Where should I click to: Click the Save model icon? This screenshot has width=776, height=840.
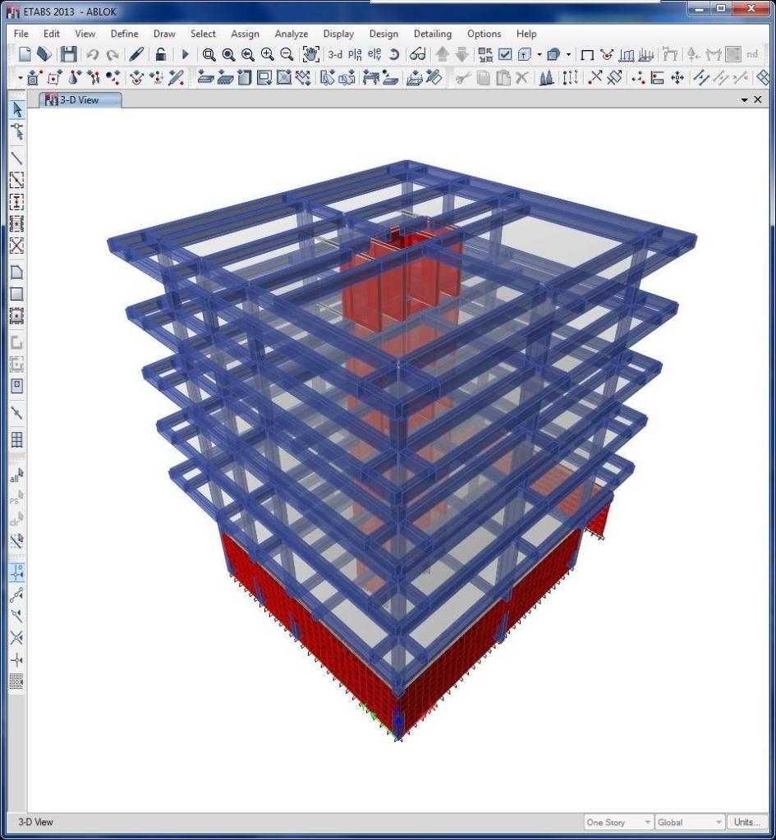pos(68,54)
